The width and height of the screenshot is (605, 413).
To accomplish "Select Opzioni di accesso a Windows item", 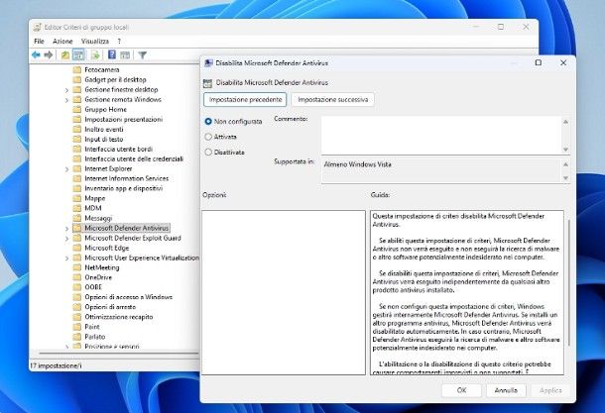I will (129, 297).
